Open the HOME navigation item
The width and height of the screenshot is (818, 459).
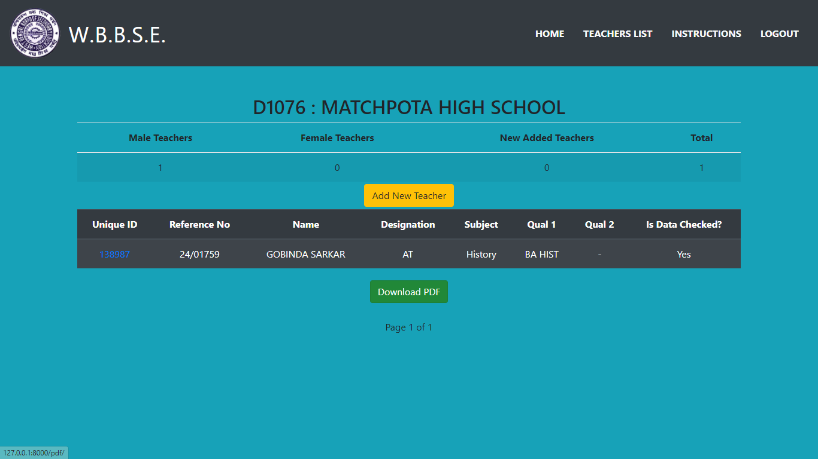coord(549,33)
